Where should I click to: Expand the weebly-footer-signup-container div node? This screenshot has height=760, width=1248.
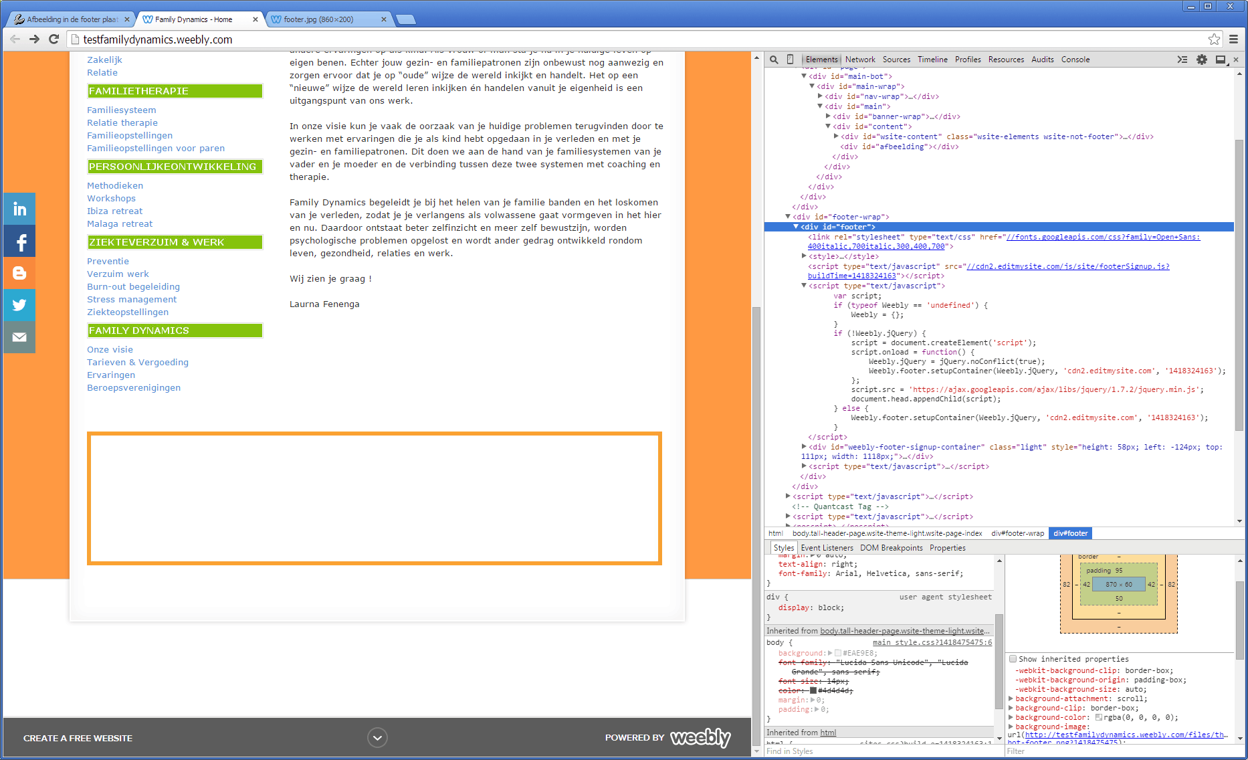pos(804,447)
